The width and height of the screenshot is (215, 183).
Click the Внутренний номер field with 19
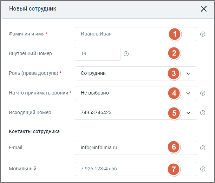click(x=98, y=54)
